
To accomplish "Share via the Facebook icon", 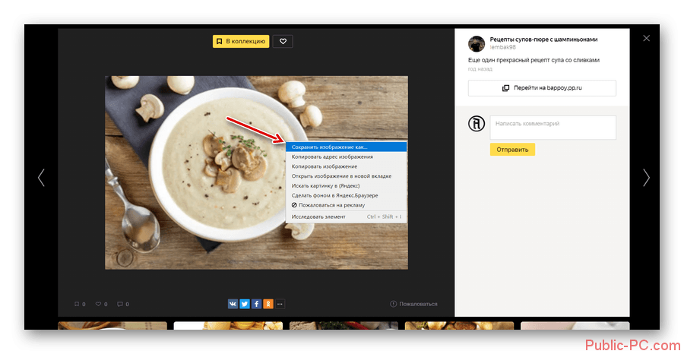I will 256,304.
